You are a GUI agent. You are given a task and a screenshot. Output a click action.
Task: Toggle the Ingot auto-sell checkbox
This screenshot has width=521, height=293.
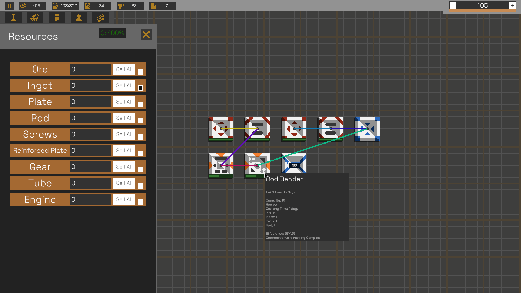pos(140,88)
